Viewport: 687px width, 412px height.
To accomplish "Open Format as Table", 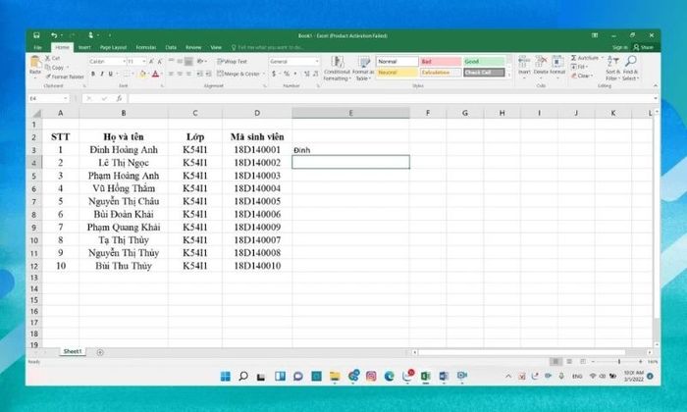I will point(363,69).
